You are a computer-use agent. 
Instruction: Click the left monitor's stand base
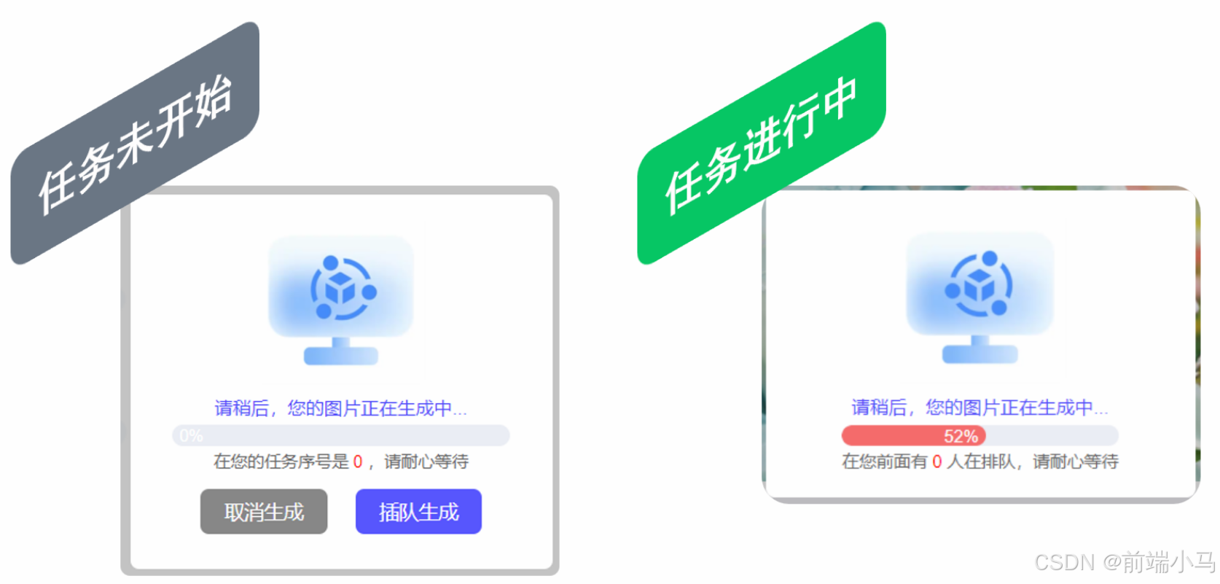(x=341, y=356)
